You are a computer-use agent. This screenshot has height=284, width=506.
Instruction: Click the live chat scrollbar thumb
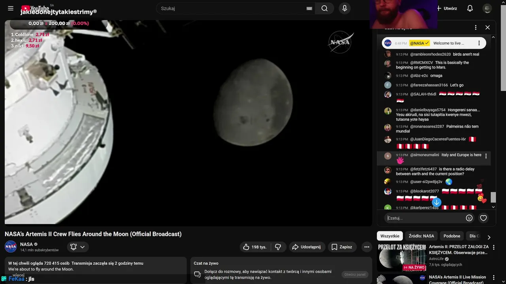(x=493, y=197)
